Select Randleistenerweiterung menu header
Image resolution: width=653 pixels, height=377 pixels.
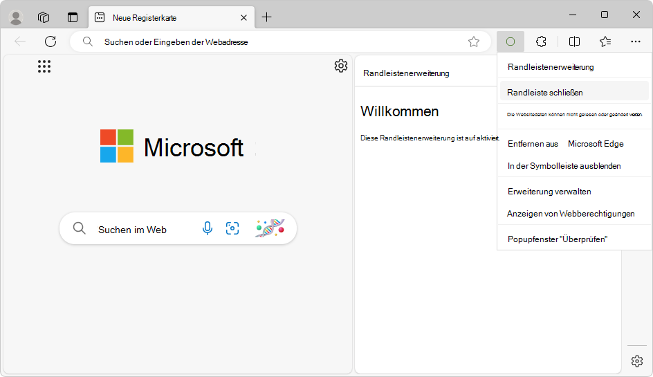(551, 67)
